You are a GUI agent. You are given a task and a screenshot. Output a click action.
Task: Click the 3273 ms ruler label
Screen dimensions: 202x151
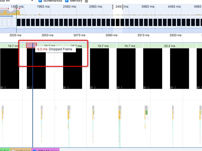(x=79, y=35)
